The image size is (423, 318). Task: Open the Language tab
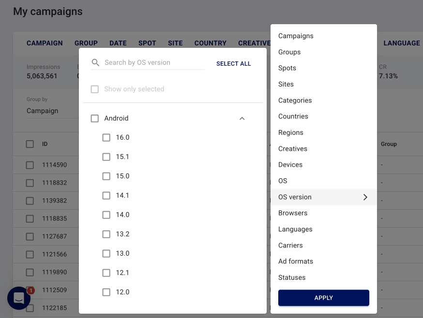pyautogui.click(x=401, y=43)
